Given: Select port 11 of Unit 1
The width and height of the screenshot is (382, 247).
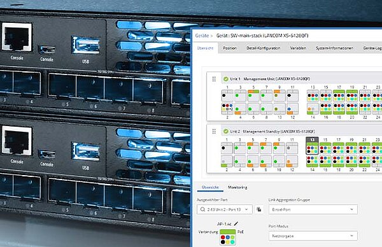Looking at the screenshot, I should 293,95.
